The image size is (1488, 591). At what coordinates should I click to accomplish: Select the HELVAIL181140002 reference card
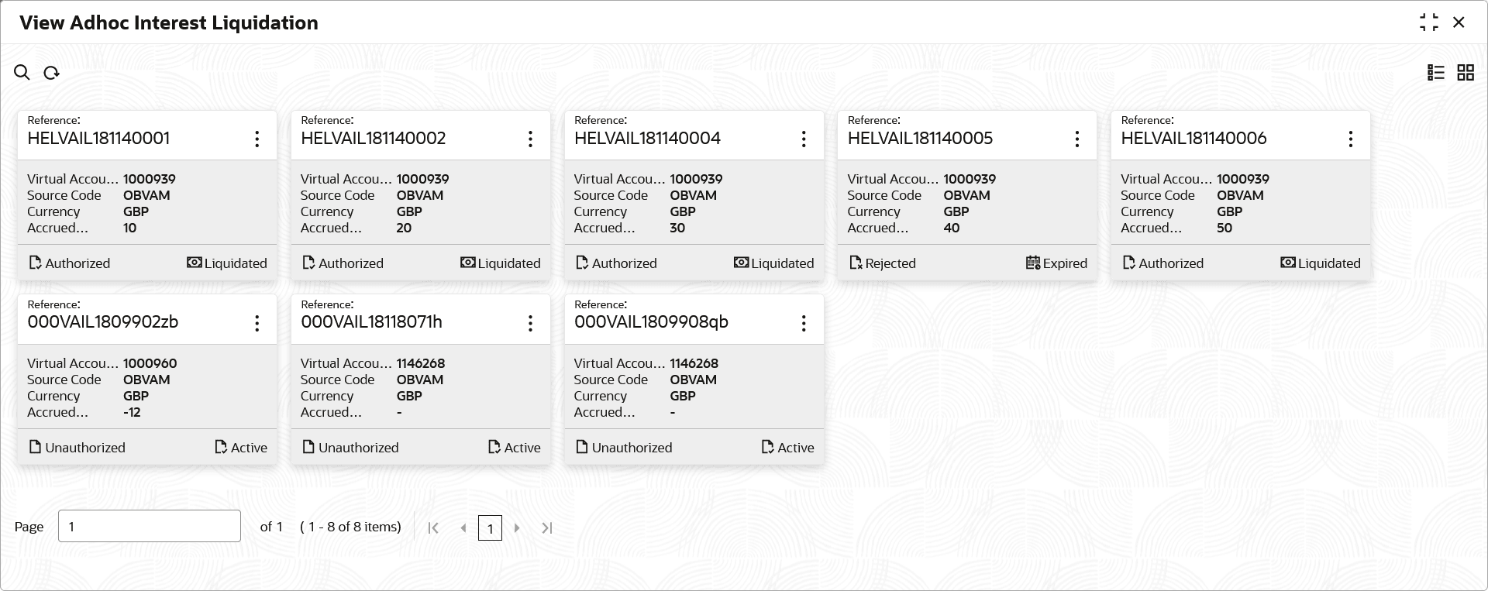[420, 203]
